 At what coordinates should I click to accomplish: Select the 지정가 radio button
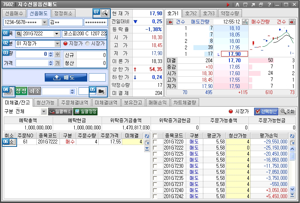(65, 44)
